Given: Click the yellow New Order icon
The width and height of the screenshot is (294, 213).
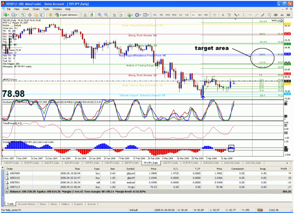Looking at the screenshot, I should (50, 15).
